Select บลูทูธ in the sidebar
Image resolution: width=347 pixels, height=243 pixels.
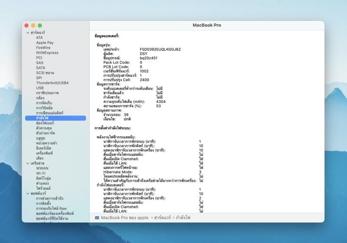(x=40, y=138)
